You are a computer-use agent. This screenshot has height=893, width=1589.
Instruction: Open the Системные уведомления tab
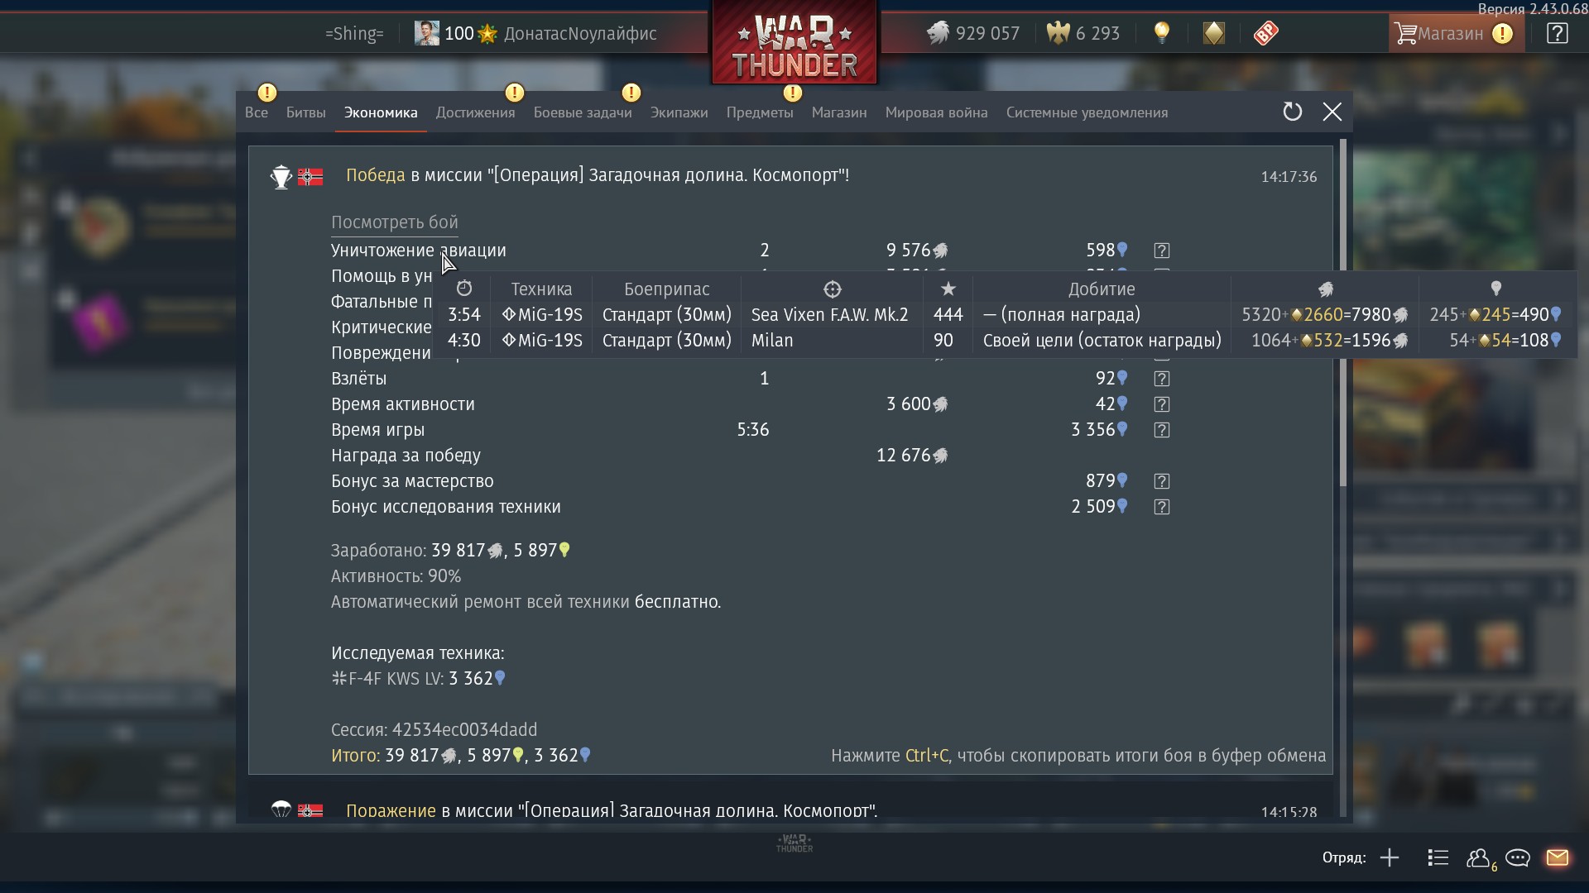point(1087,112)
